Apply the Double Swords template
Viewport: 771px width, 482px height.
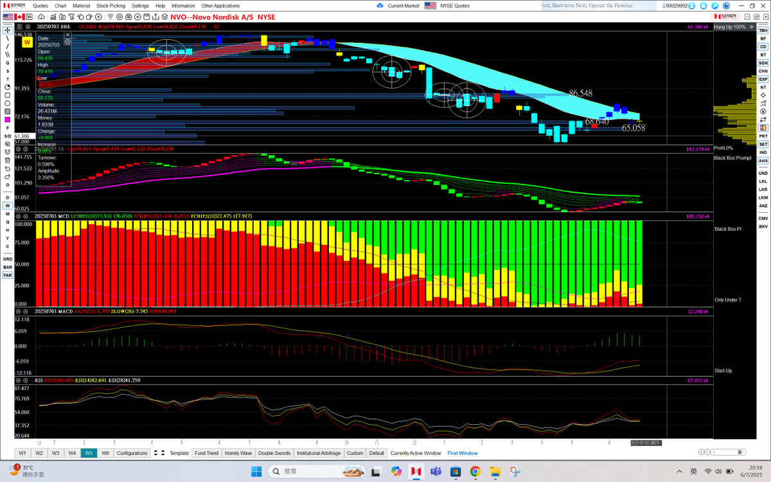274,453
